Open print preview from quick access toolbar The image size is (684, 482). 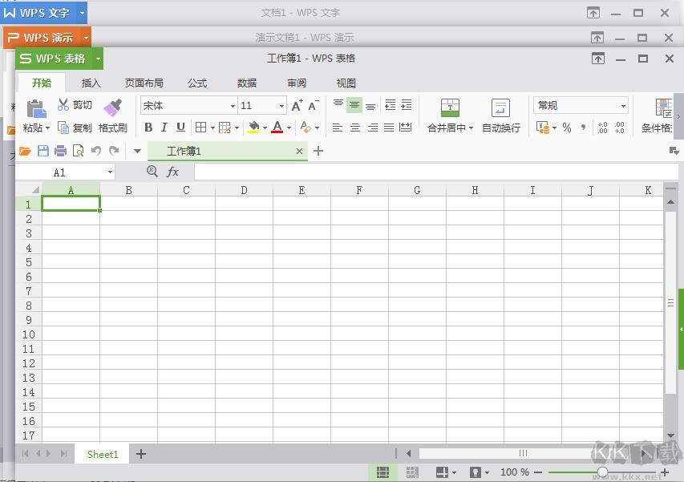pos(78,150)
